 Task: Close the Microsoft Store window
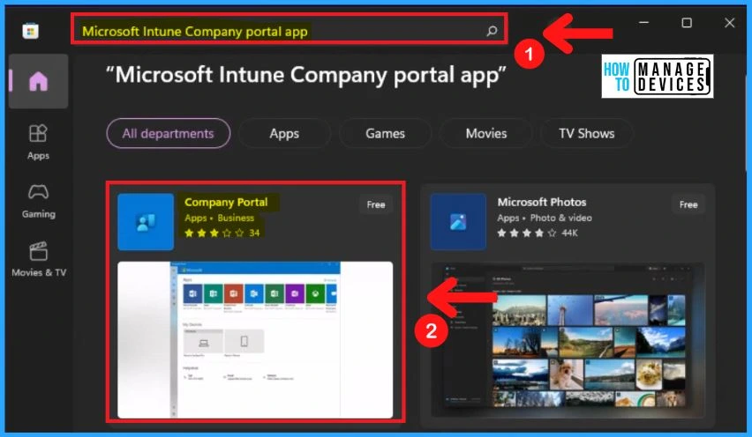729,23
